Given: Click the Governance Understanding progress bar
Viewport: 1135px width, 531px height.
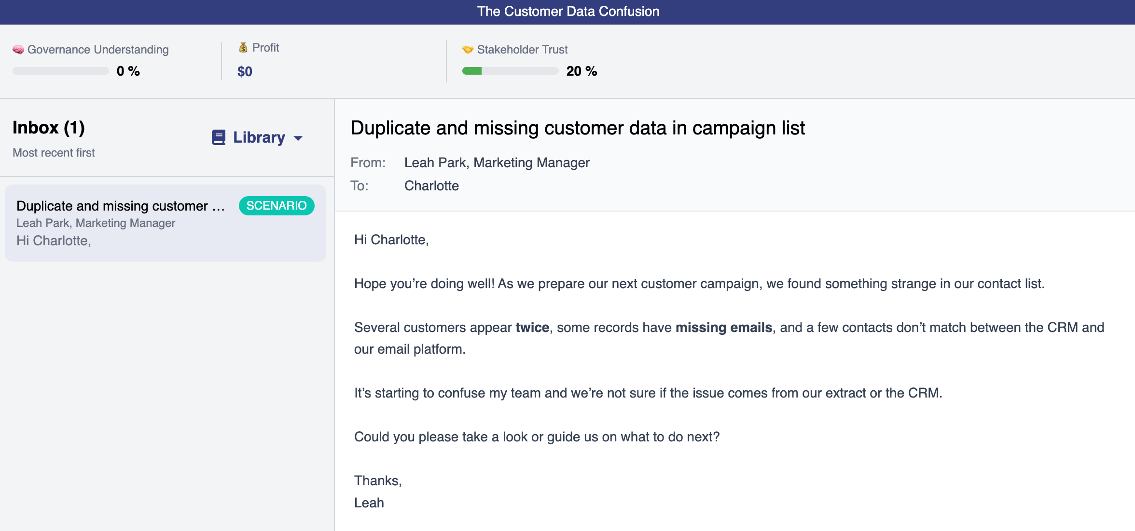Looking at the screenshot, I should tap(61, 71).
